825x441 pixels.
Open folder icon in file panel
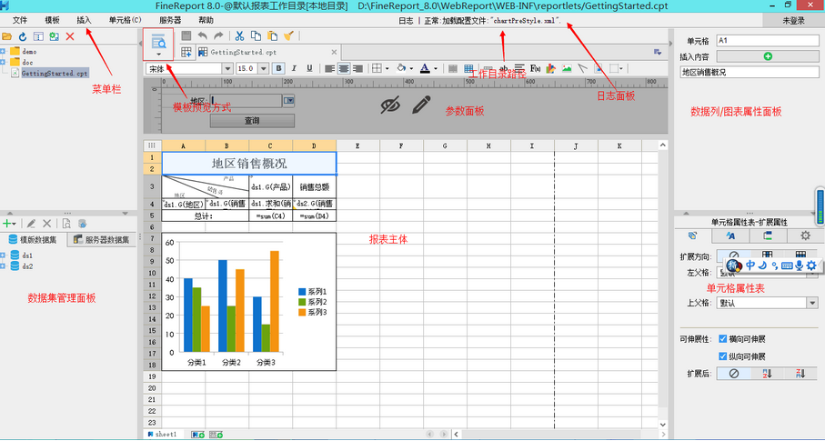click(x=7, y=37)
